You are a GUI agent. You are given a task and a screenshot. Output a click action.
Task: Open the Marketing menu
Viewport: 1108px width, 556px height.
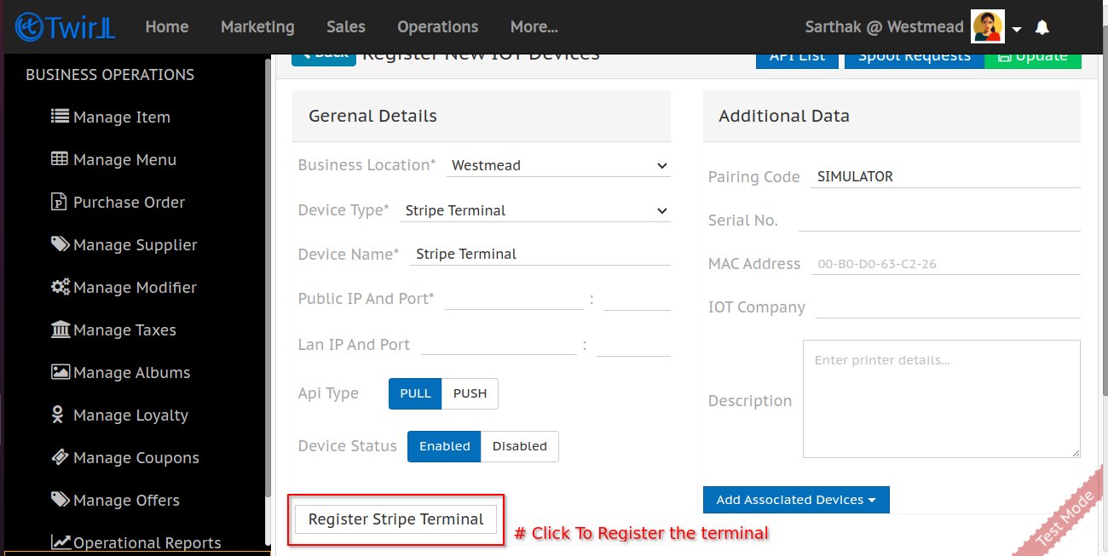click(257, 27)
